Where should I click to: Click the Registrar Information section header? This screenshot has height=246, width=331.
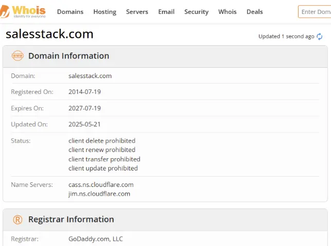click(165, 220)
